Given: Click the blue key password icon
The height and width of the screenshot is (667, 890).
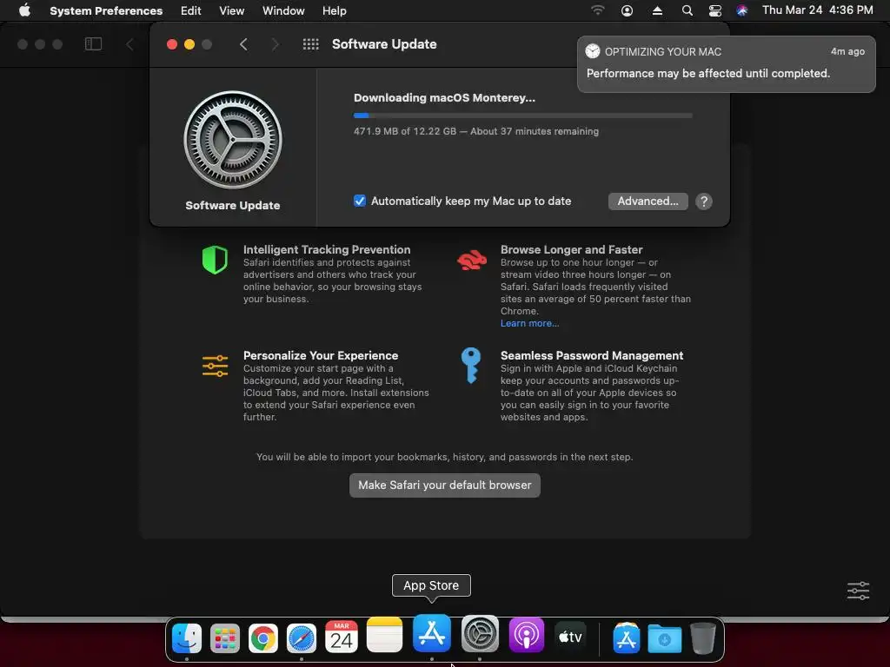Looking at the screenshot, I should tap(470, 366).
